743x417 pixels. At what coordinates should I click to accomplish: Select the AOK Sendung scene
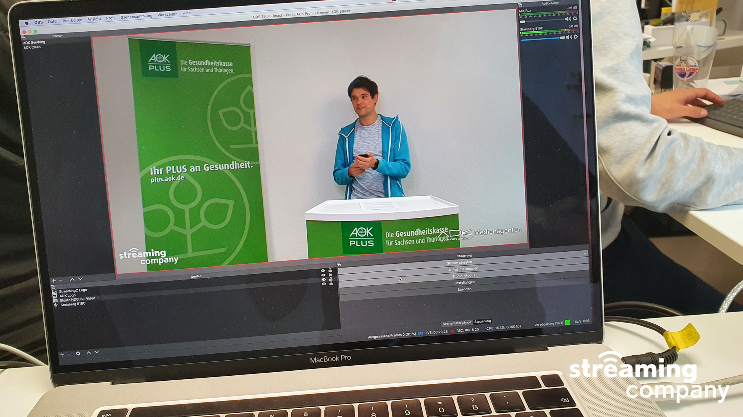point(34,42)
